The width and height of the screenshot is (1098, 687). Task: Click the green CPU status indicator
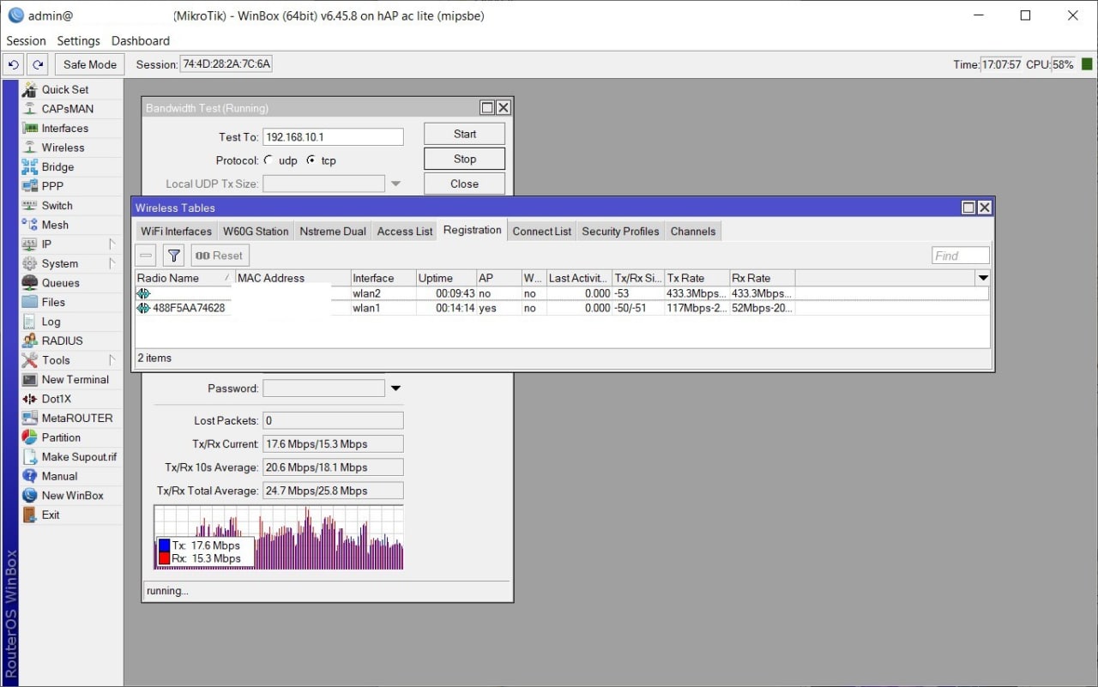tap(1087, 64)
